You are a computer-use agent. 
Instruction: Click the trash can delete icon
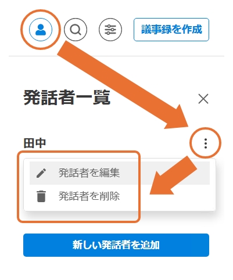click(41, 196)
